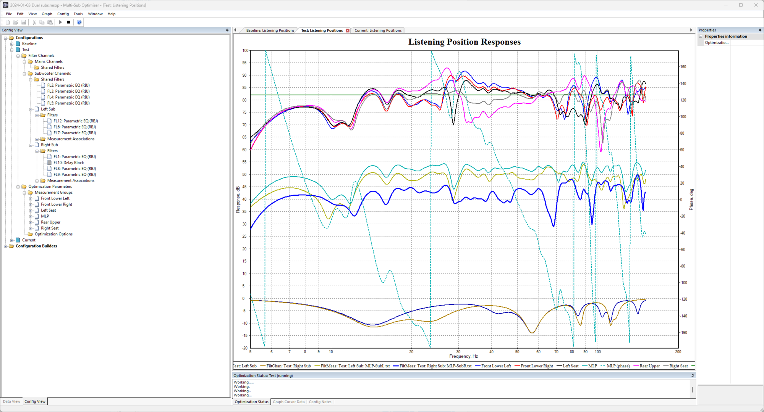The height and width of the screenshot is (412, 764).
Task: Stop the running optimization with stop icon
Action: click(x=68, y=22)
